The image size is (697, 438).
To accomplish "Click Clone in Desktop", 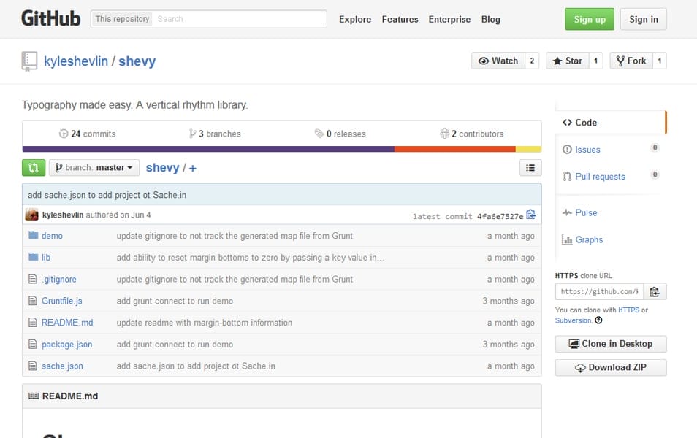I will pyautogui.click(x=610, y=343).
